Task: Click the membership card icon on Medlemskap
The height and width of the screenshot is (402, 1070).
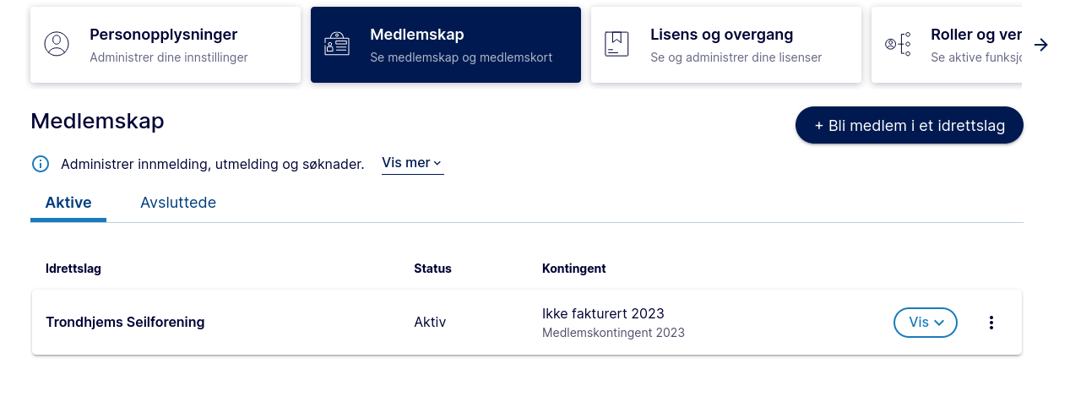Action: click(x=337, y=44)
